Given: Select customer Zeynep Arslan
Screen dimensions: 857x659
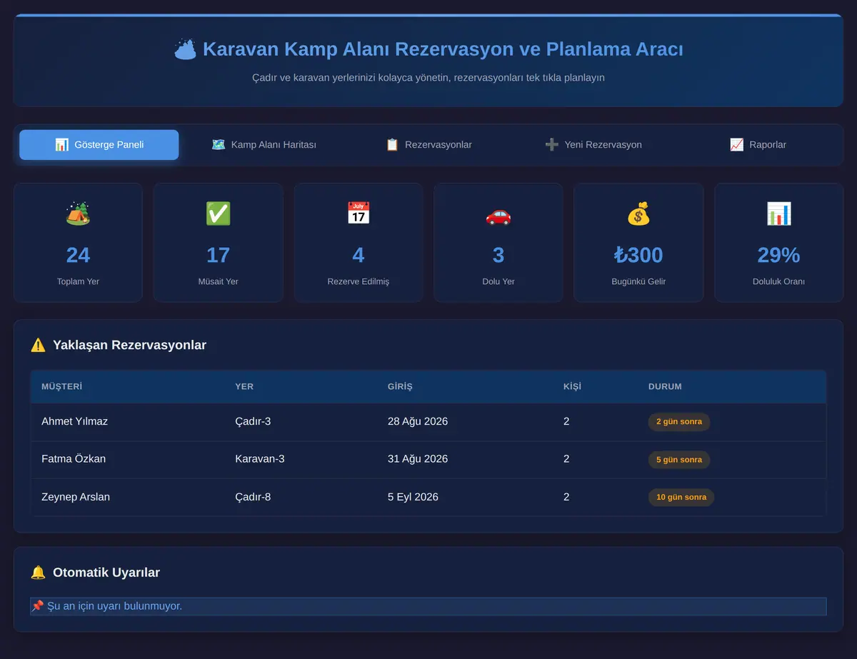Looking at the screenshot, I should point(76,498).
